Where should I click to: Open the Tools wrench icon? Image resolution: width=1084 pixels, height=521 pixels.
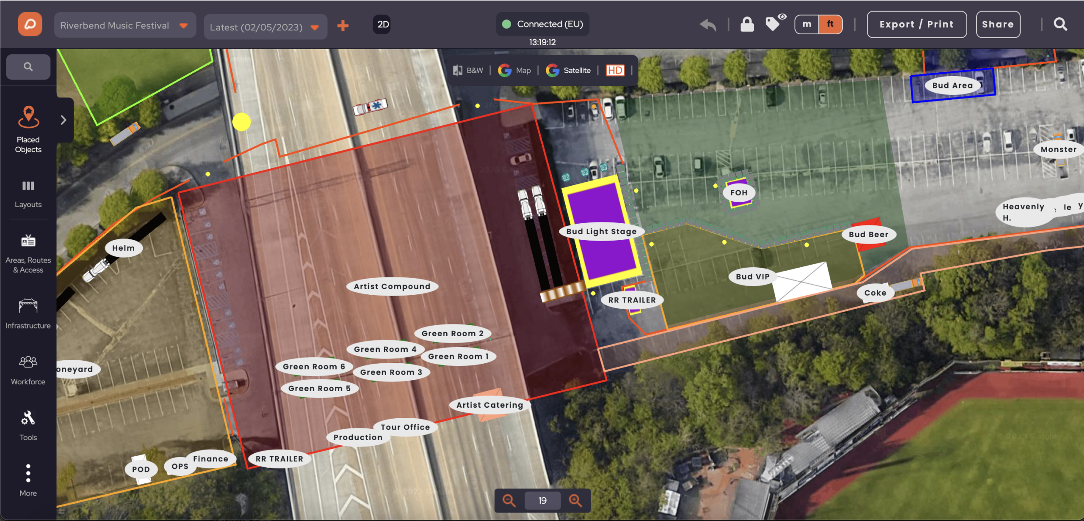(x=28, y=418)
